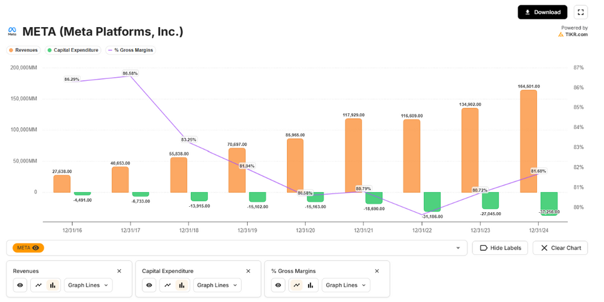Click the 200,000MM left axis label
The height and width of the screenshot is (302, 604).
coord(24,68)
